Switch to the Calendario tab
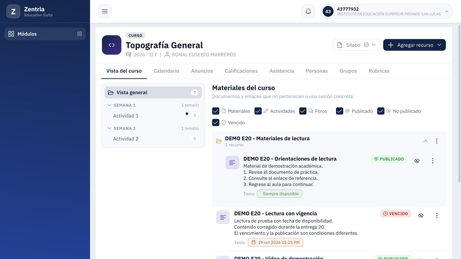Viewport: 461px width, 259px height. 166,71
